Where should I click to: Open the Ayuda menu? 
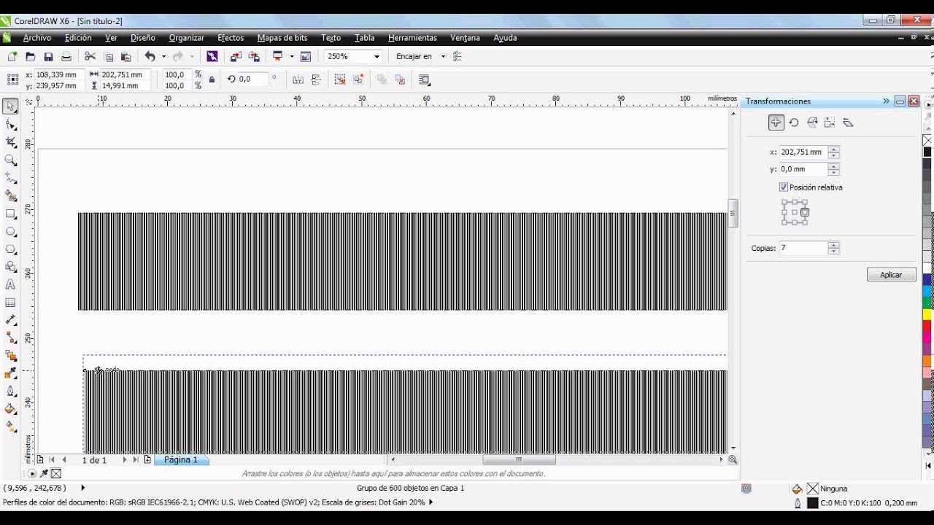click(x=505, y=38)
